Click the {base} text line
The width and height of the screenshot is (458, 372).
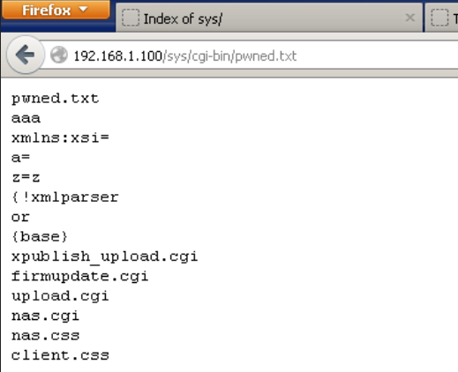[x=40, y=237]
